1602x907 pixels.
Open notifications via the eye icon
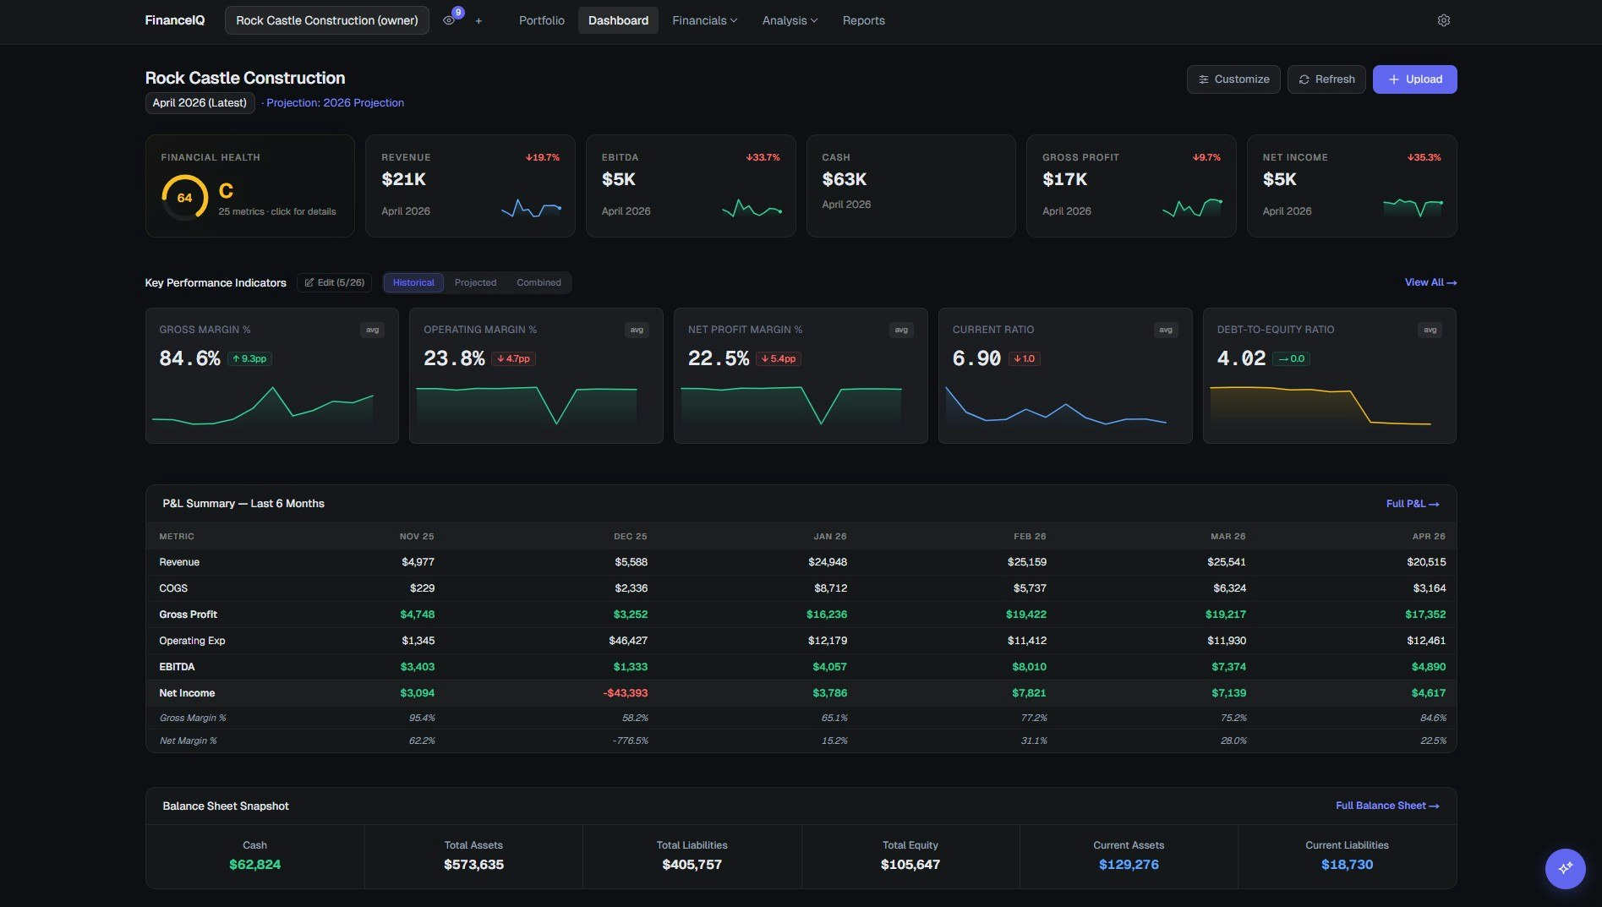pos(449,19)
